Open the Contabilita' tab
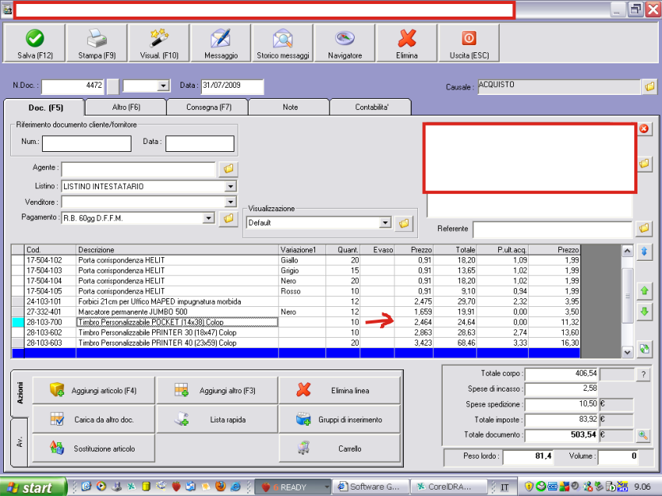This screenshot has height=496, width=662. 371,107
